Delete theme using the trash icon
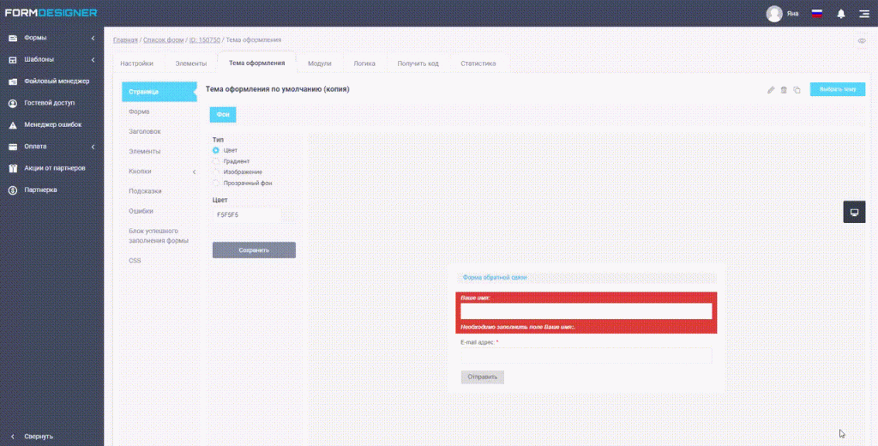Image resolution: width=878 pixels, height=446 pixels. tap(784, 90)
